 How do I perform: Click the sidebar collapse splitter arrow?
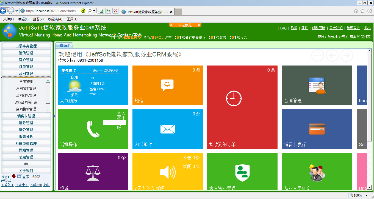54,116
